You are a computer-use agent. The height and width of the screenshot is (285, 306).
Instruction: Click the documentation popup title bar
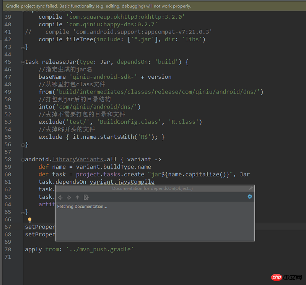[152, 189]
